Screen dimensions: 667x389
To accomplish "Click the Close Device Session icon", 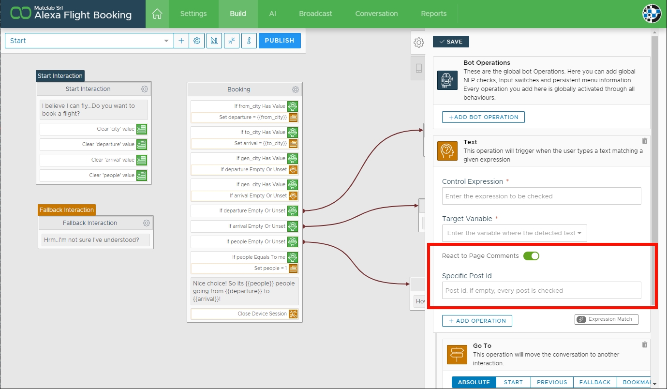I will point(293,314).
